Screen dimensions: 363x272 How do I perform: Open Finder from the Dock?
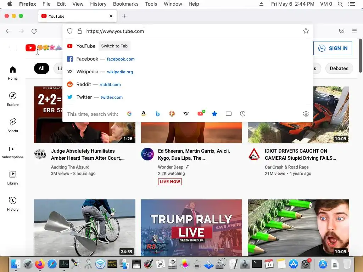coord(16,264)
